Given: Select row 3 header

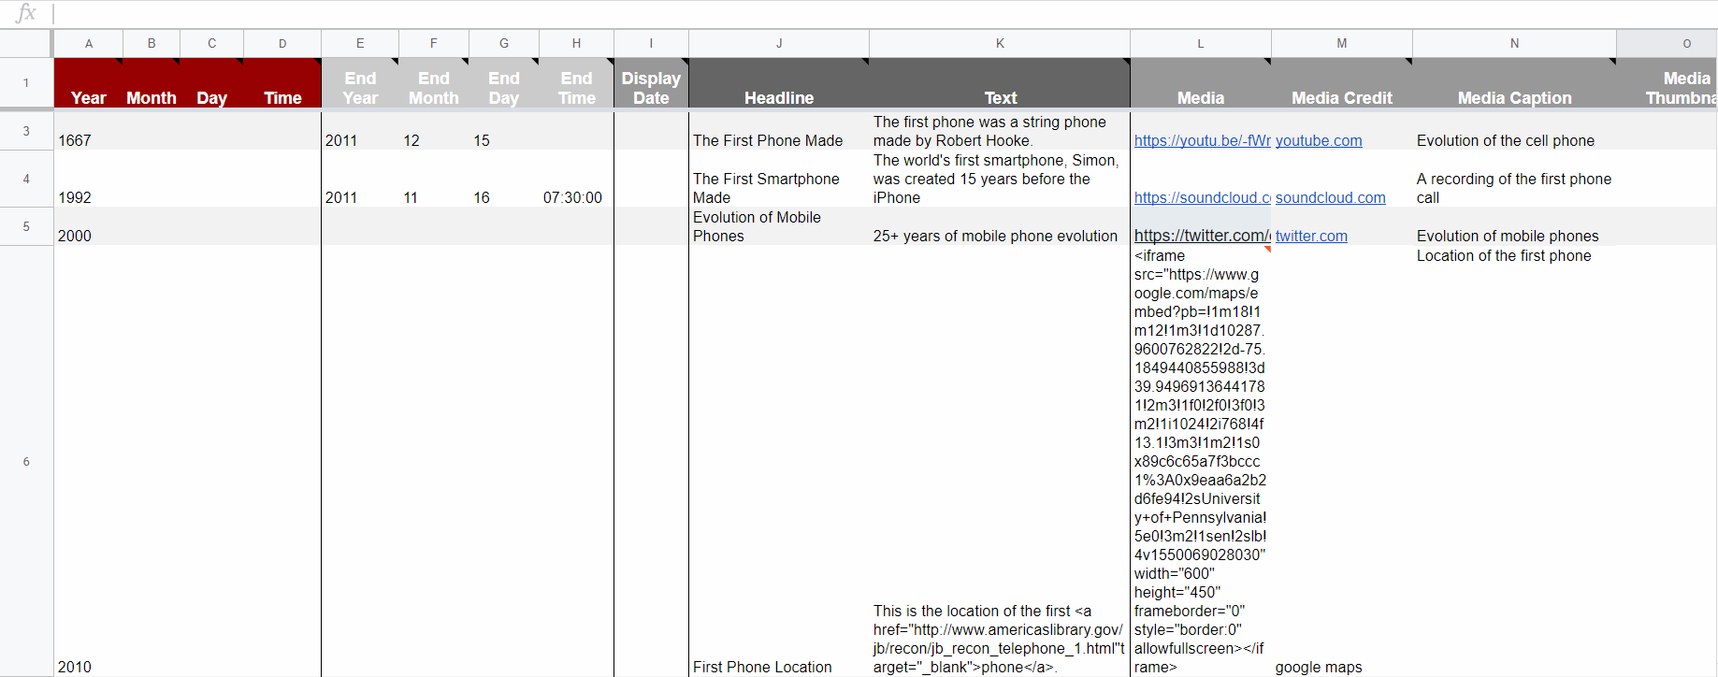Looking at the screenshot, I should pyautogui.click(x=26, y=131).
